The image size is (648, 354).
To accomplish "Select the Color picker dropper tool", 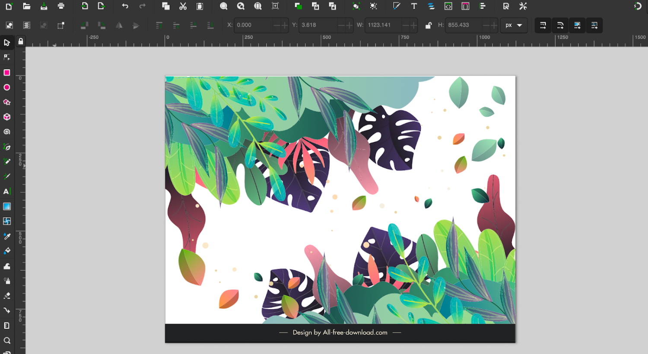I will 7,236.
